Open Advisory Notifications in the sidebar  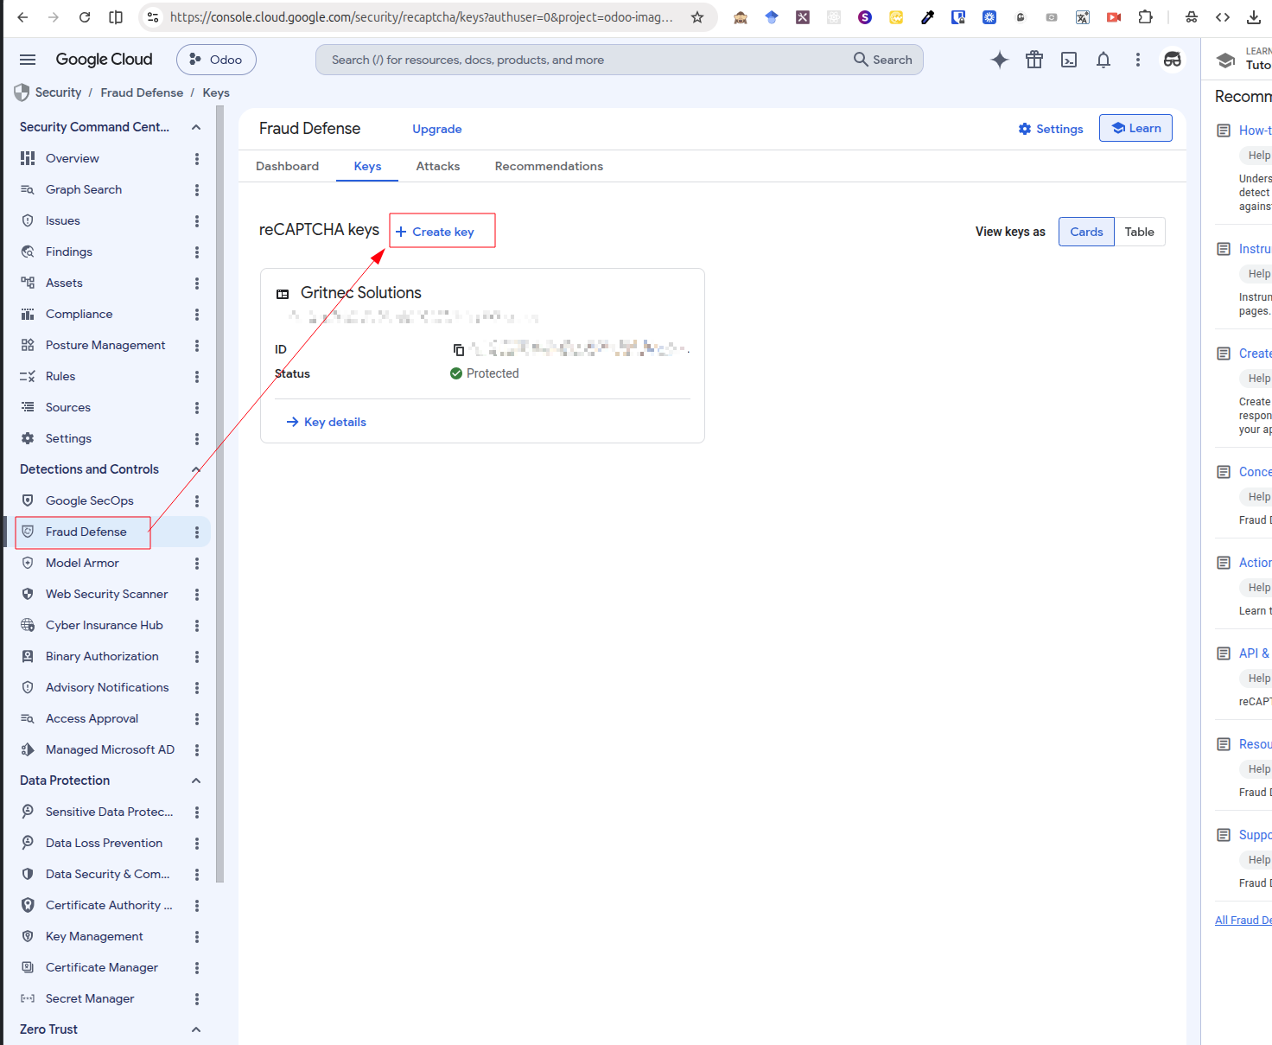[107, 687]
